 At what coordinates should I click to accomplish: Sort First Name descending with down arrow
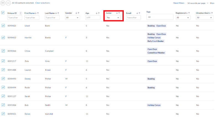(x=36, y=13)
